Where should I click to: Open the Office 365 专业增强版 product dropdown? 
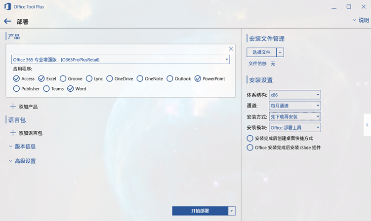click(121, 60)
